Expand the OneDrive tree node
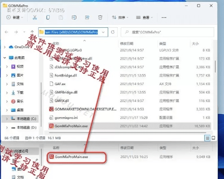 coord(5,47)
